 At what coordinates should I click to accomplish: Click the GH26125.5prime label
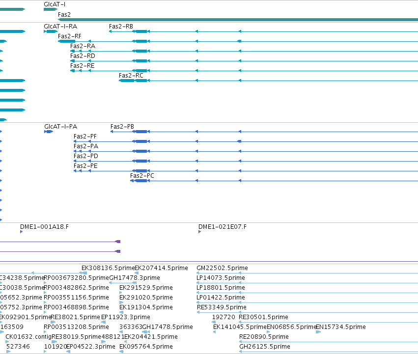265,347
